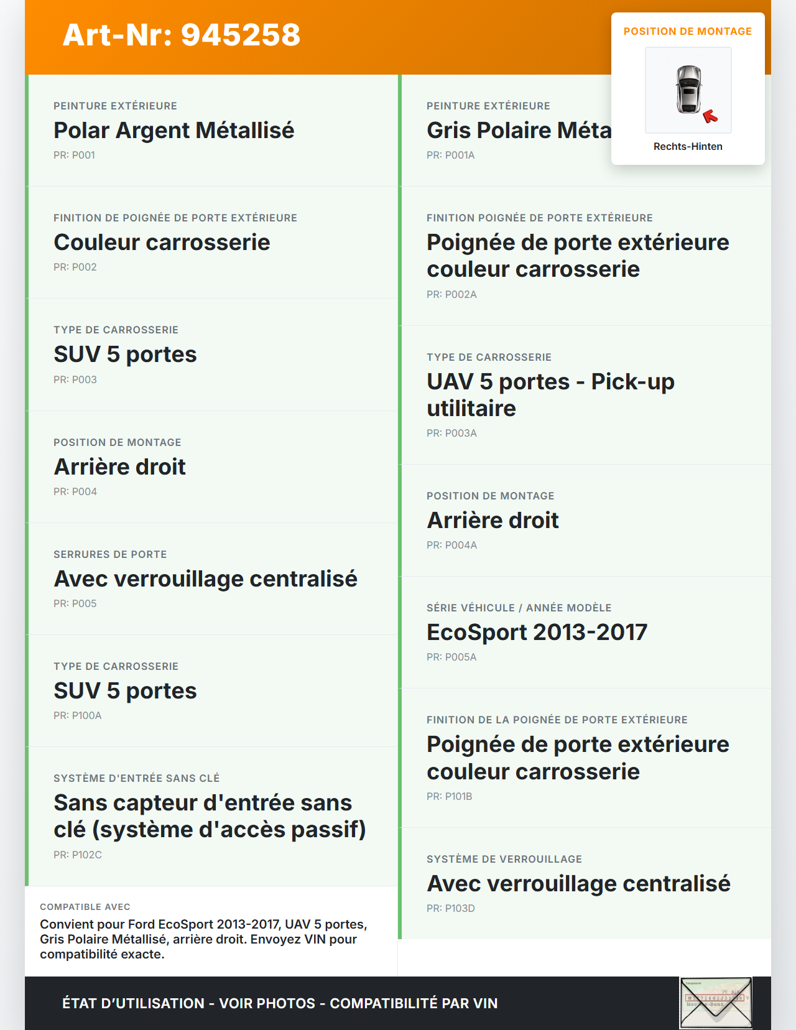Image resolution: width=796 pixels, height=1030 pixels.
Task: Select the EcoSport 2013-2017 entry
Action: pos(537,633)
